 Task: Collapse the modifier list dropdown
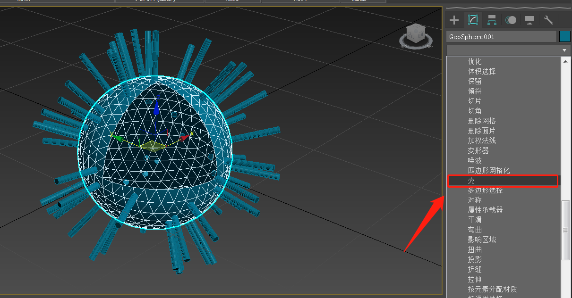click(x=564, y=50)
